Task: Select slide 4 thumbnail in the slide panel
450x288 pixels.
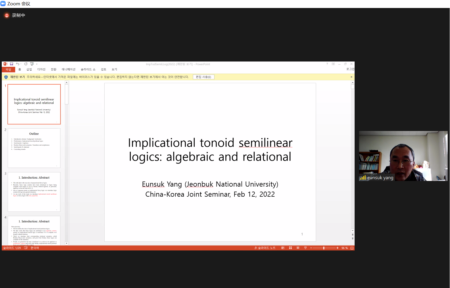Action: [x=34, y=231]
